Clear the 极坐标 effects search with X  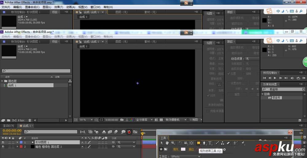click(303, 89)
